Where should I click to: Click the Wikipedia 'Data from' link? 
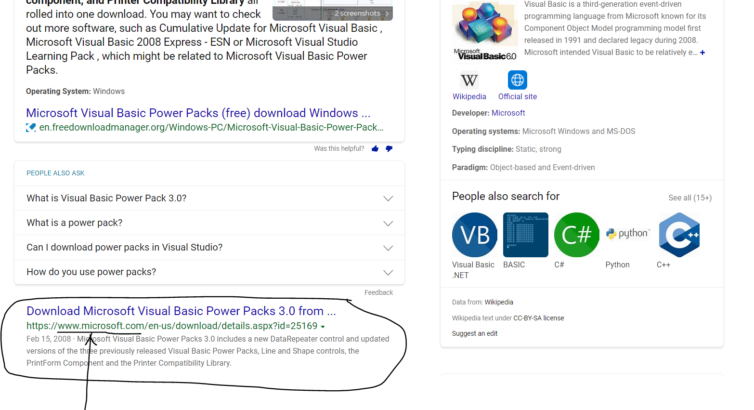(x=499, y=302)
